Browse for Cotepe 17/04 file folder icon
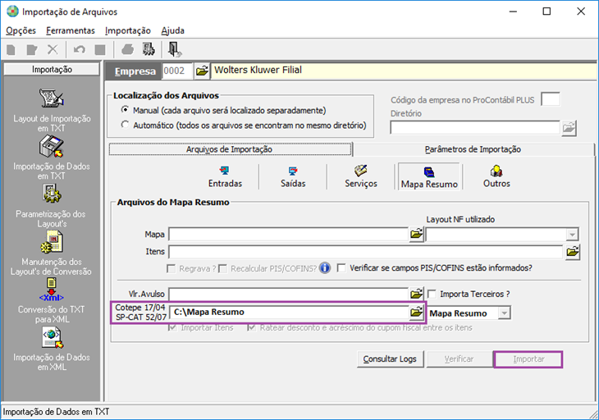 click(x=416, y=313)
